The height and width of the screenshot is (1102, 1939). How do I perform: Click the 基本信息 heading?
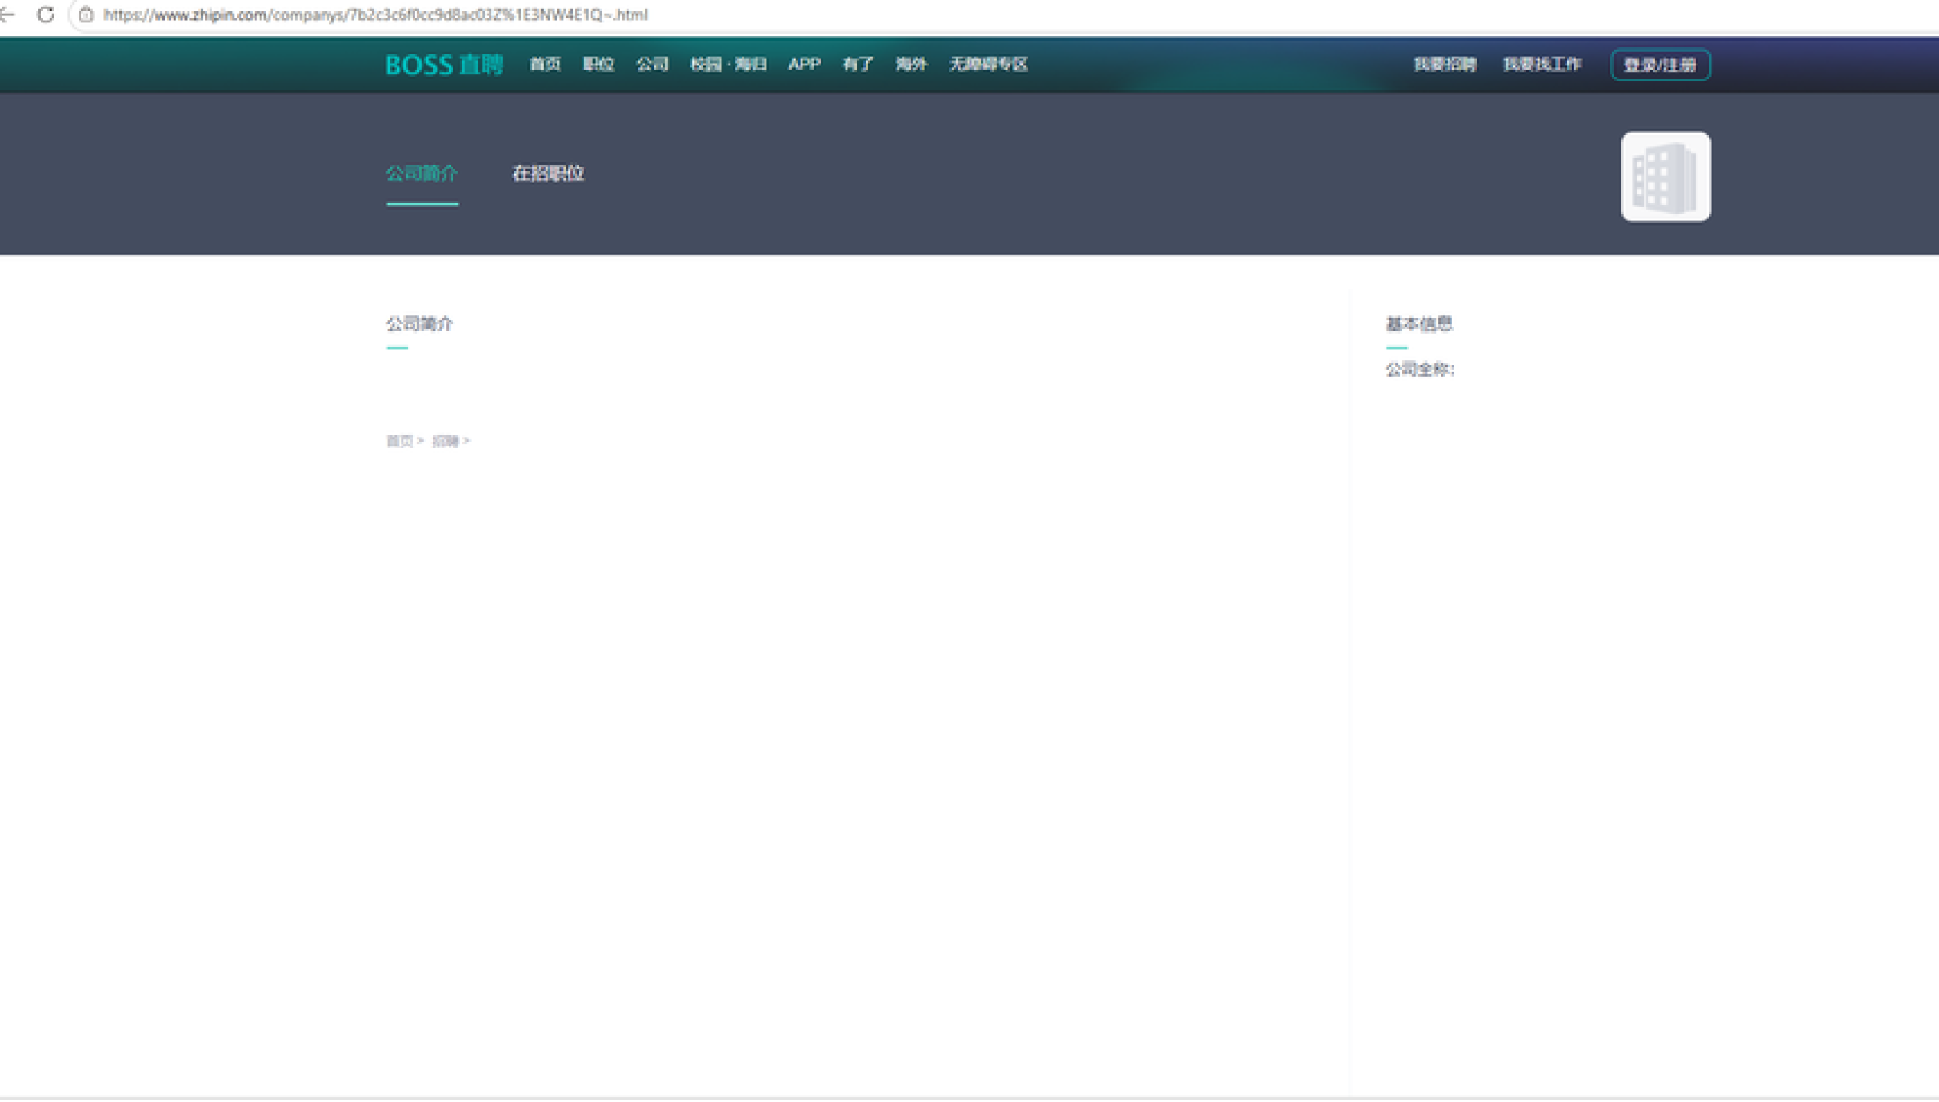point(1419,324)
